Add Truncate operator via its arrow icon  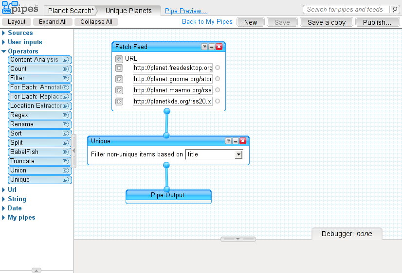point(66,161)
